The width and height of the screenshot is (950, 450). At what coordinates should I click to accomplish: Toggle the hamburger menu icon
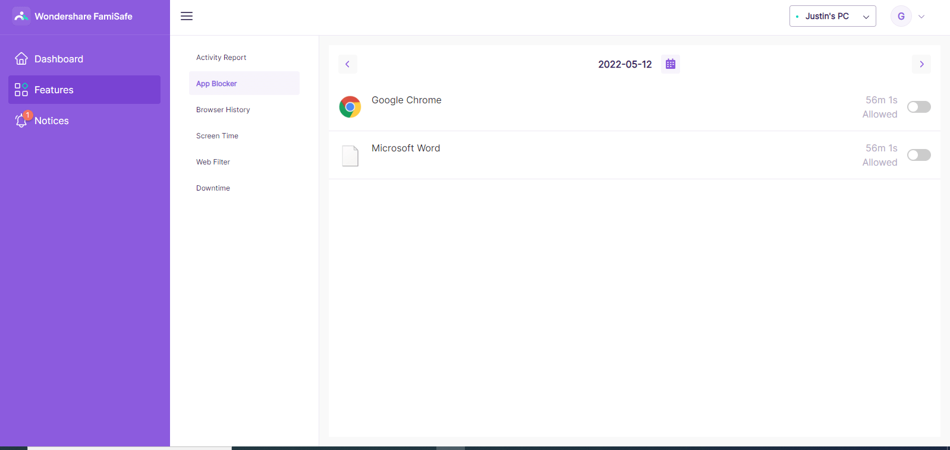click(x=187, y=16)
